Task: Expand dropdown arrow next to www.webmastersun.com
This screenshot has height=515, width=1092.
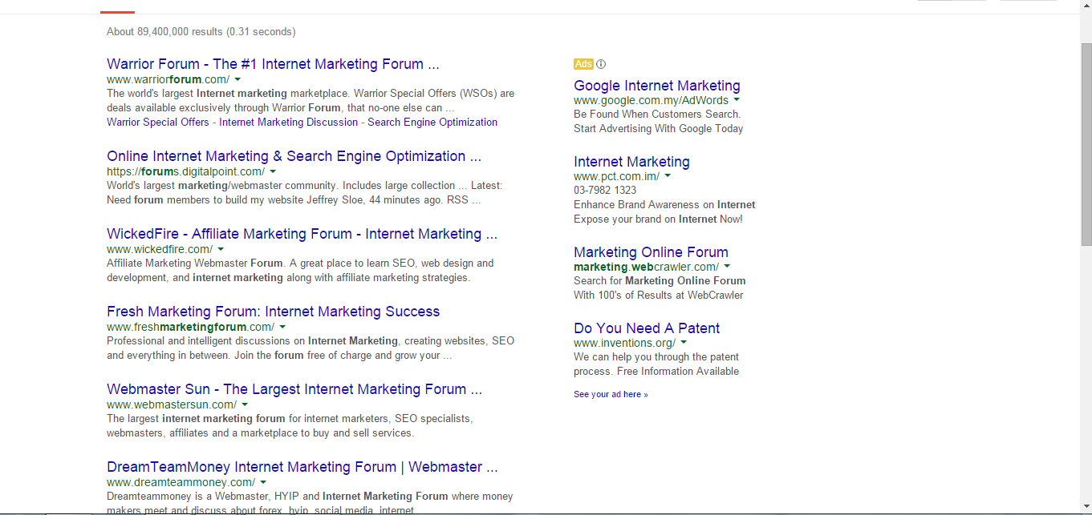Action: [x=245, y=405]
